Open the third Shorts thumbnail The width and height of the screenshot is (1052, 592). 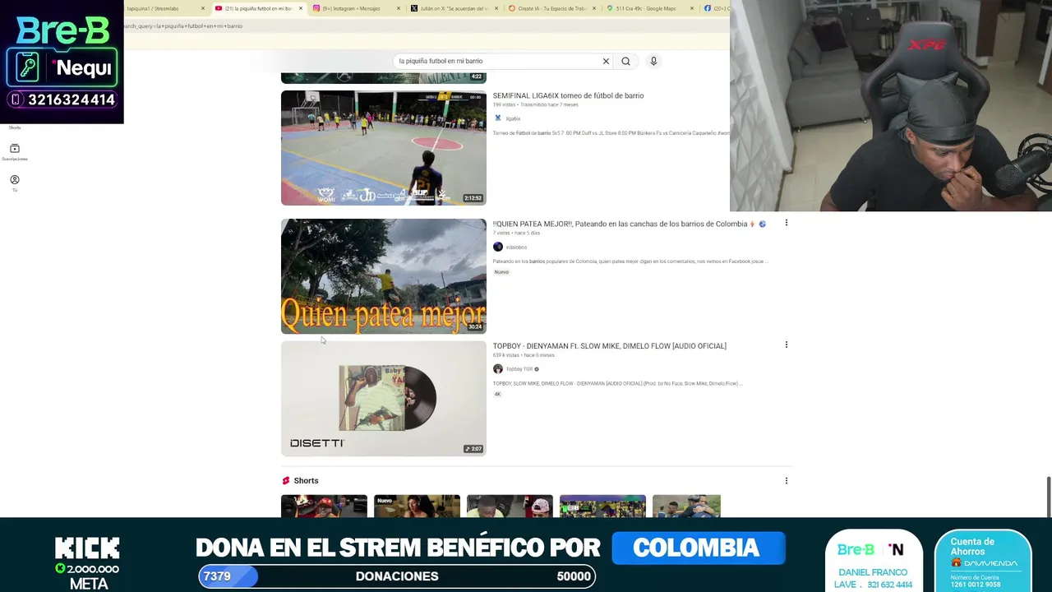[510, 506]
